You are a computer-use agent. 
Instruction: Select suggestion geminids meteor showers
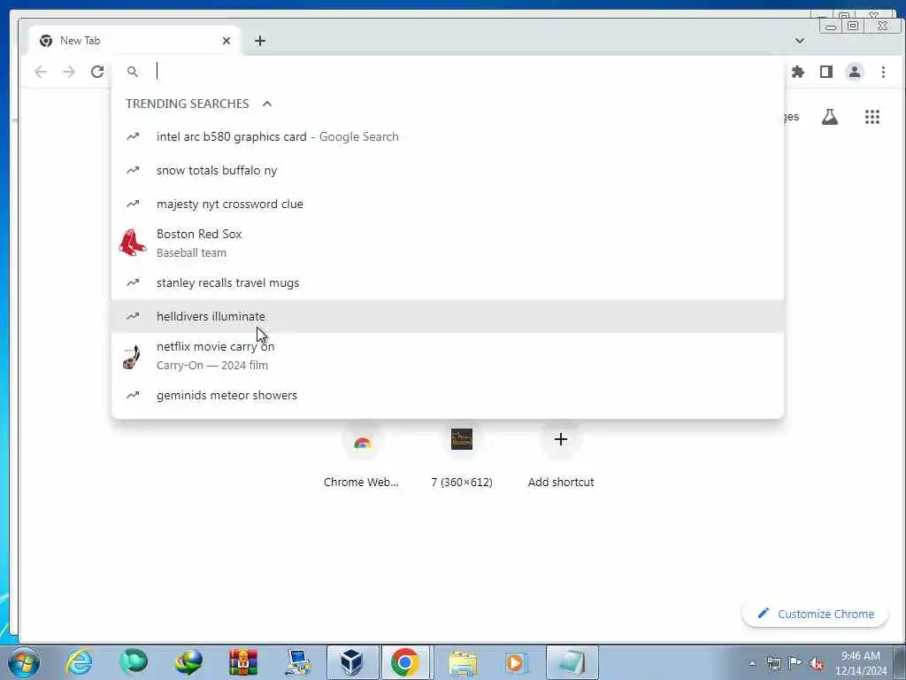pos(448,395)
